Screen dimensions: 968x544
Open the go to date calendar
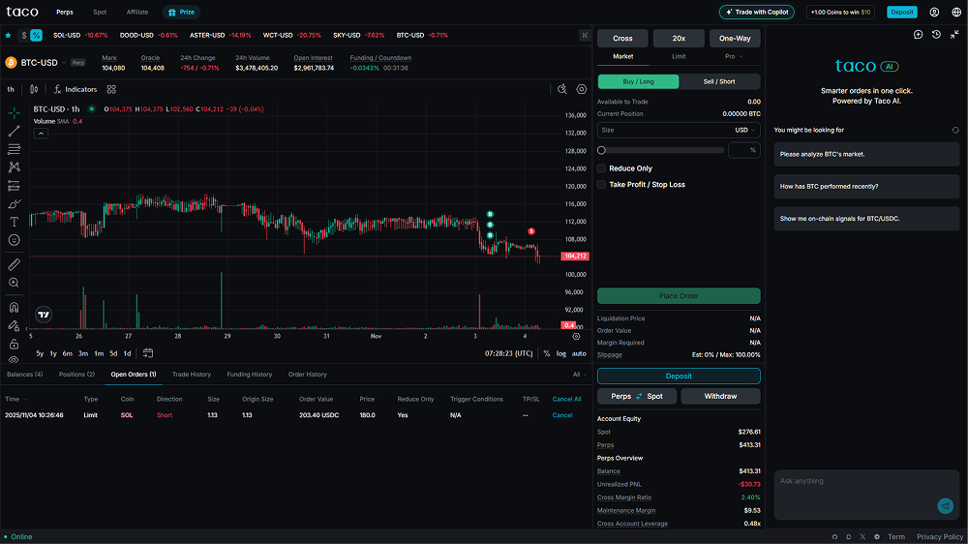pos(148,353)
